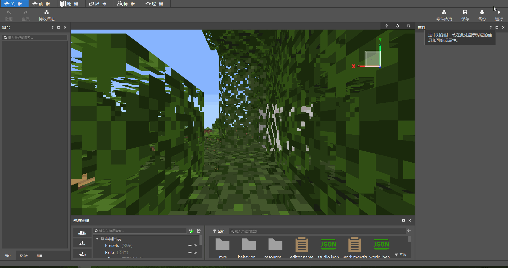
Task: Click the viewport move/pan icon
Action: [x=386, y=26]
